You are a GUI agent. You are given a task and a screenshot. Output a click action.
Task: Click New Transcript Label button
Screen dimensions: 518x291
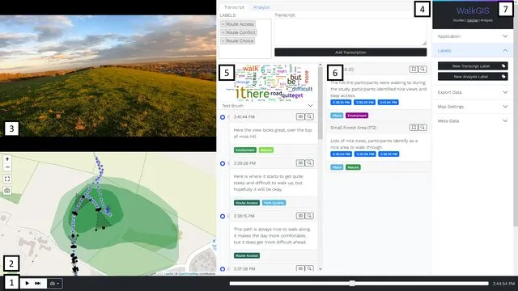point(473,66)
